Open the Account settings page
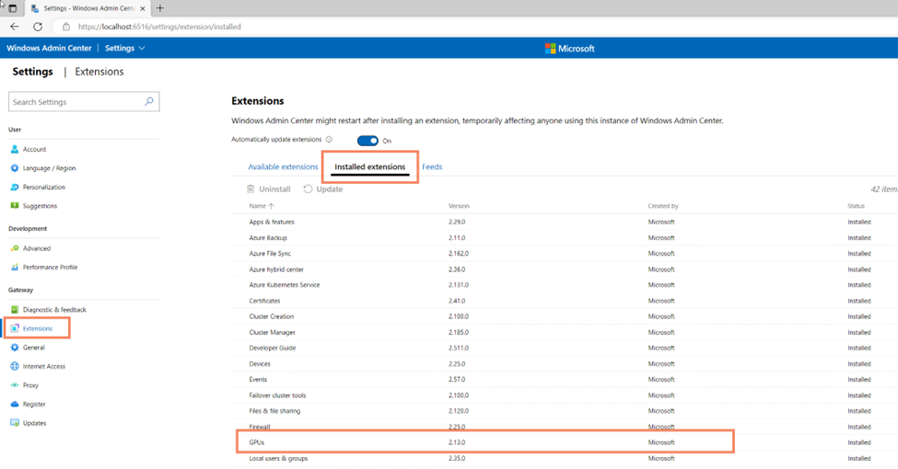 34,149
